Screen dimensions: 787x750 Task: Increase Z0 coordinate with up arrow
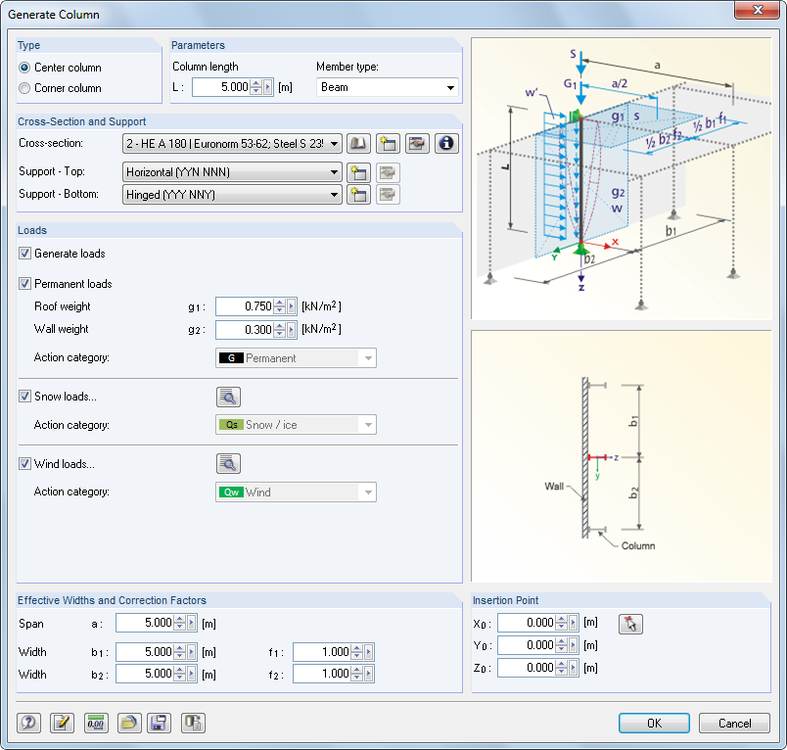[562, 664]
